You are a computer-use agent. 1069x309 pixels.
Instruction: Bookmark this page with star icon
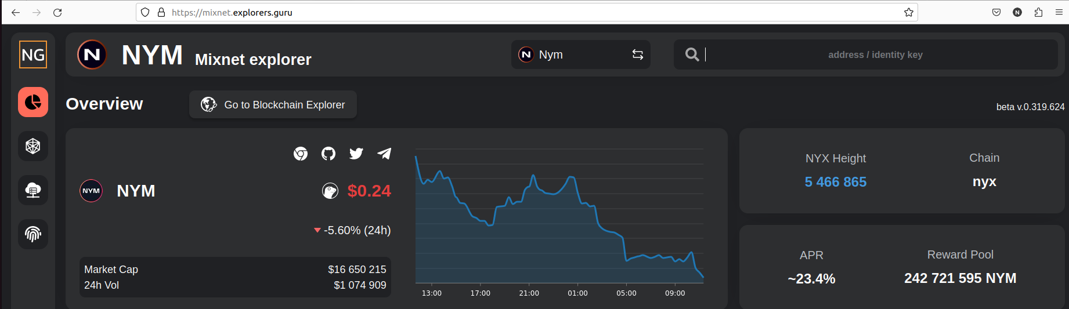point(909,12)
